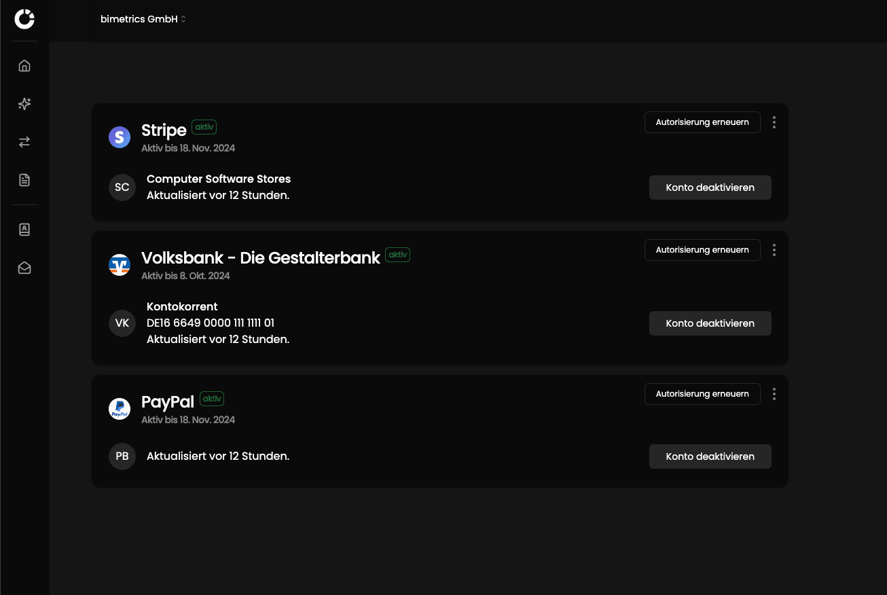Open the Stripe account logo avatar

(120, 137)
